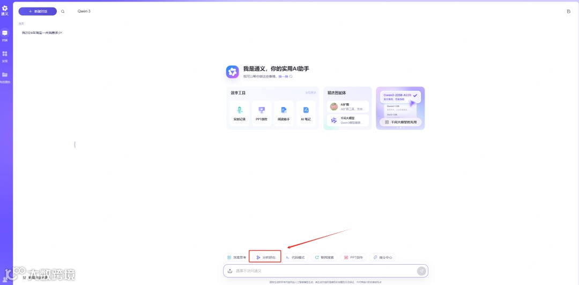Screen dimensions: 579x285
Task: Open the 阅读助手 reading assistant tool
Action: [x=284, y=114]
